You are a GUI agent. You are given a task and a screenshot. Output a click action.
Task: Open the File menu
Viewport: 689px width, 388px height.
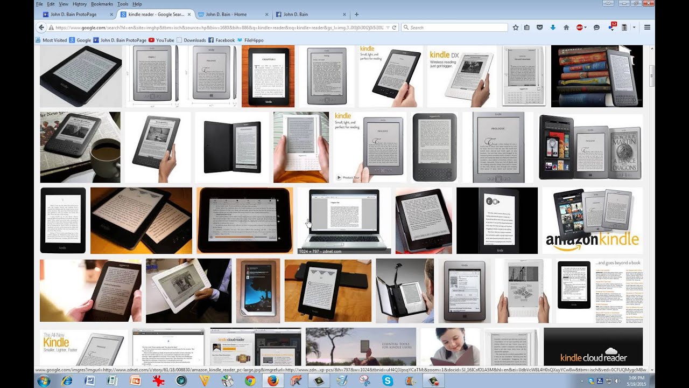39,4
